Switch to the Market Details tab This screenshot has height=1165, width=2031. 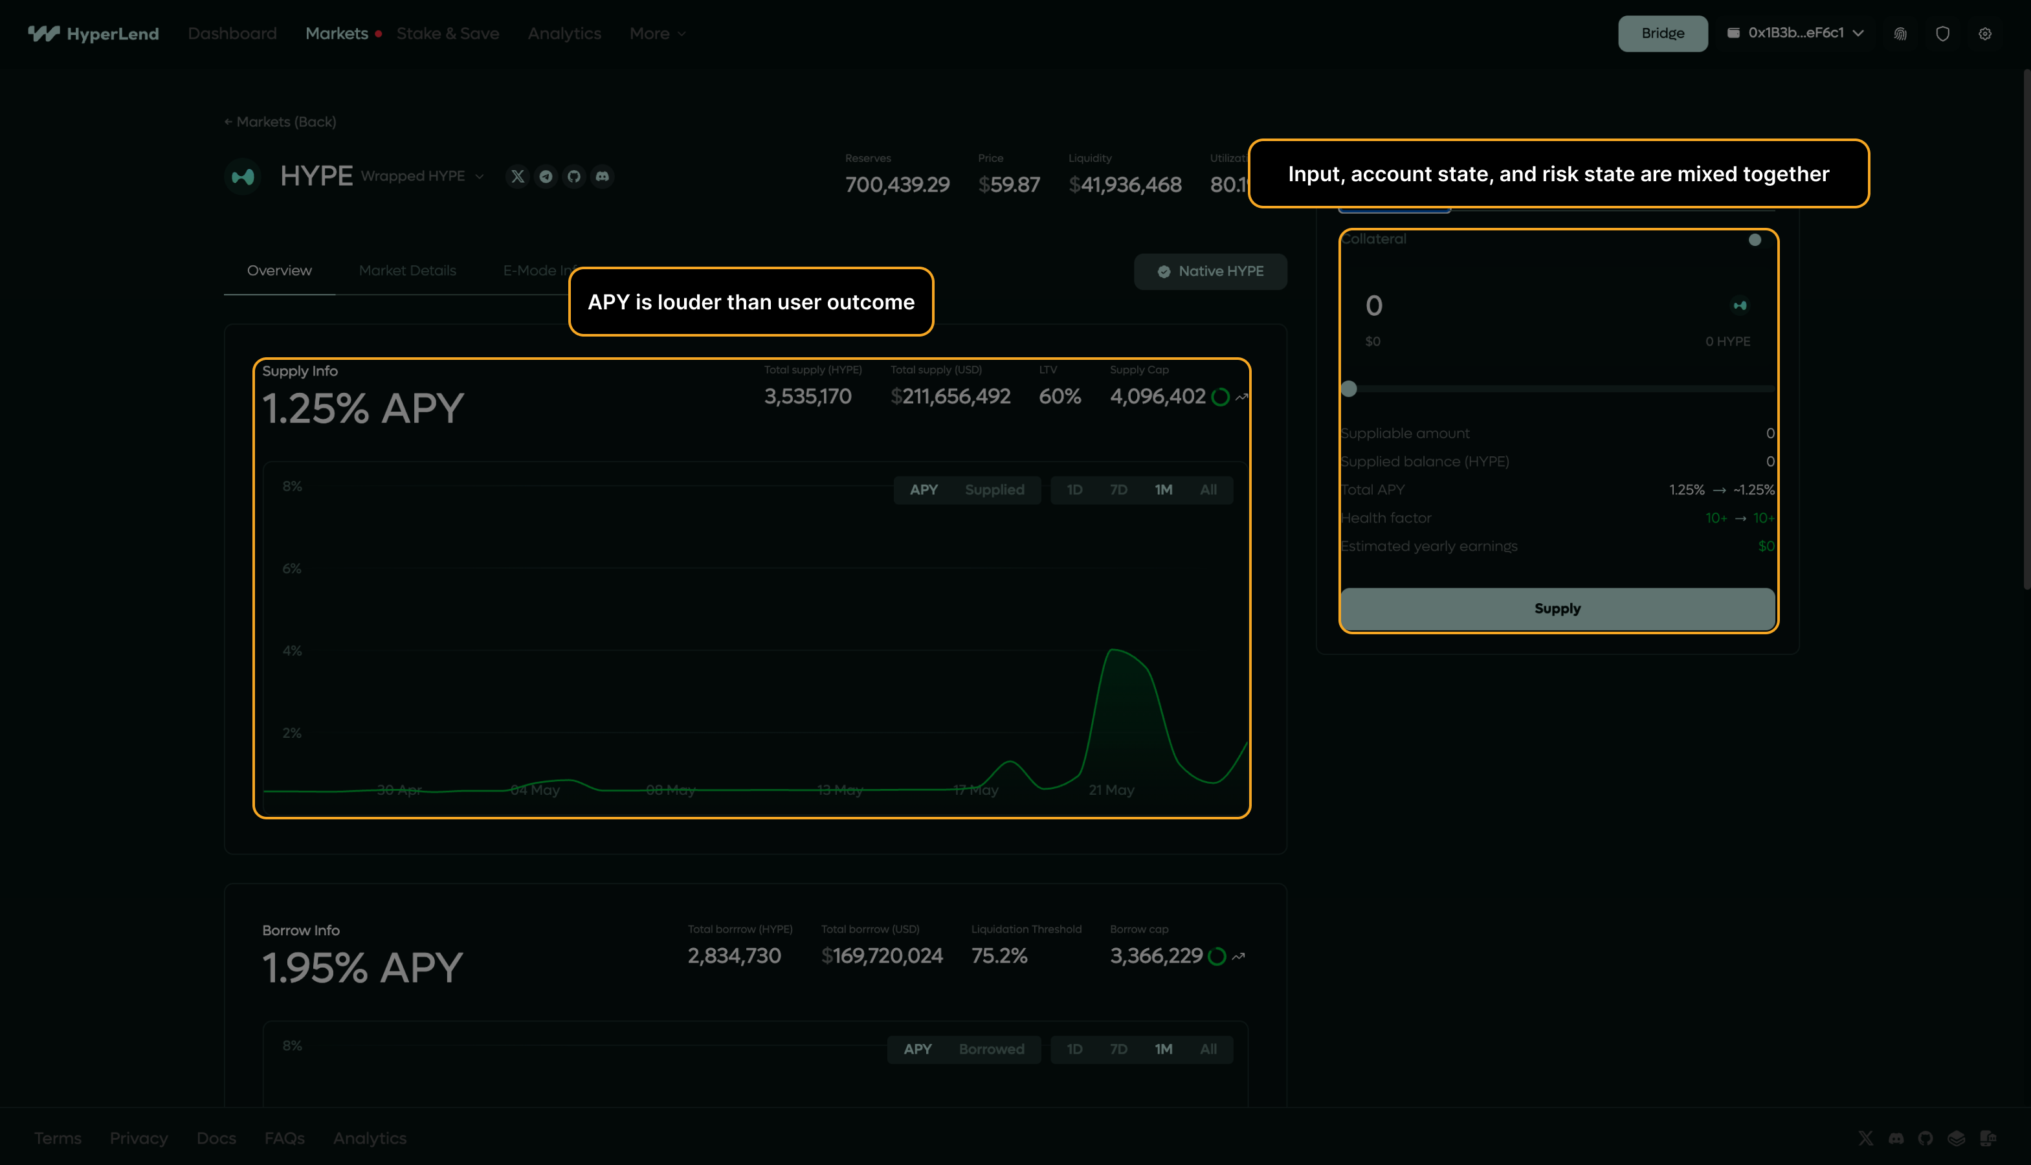coord(408,271)
